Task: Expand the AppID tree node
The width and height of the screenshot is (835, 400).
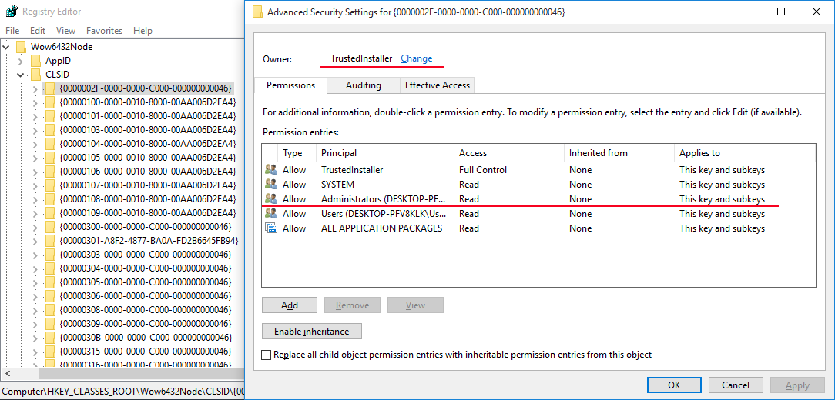Action: click(21, 61)
